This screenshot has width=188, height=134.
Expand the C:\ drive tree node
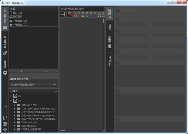click(x=11, y=96)
